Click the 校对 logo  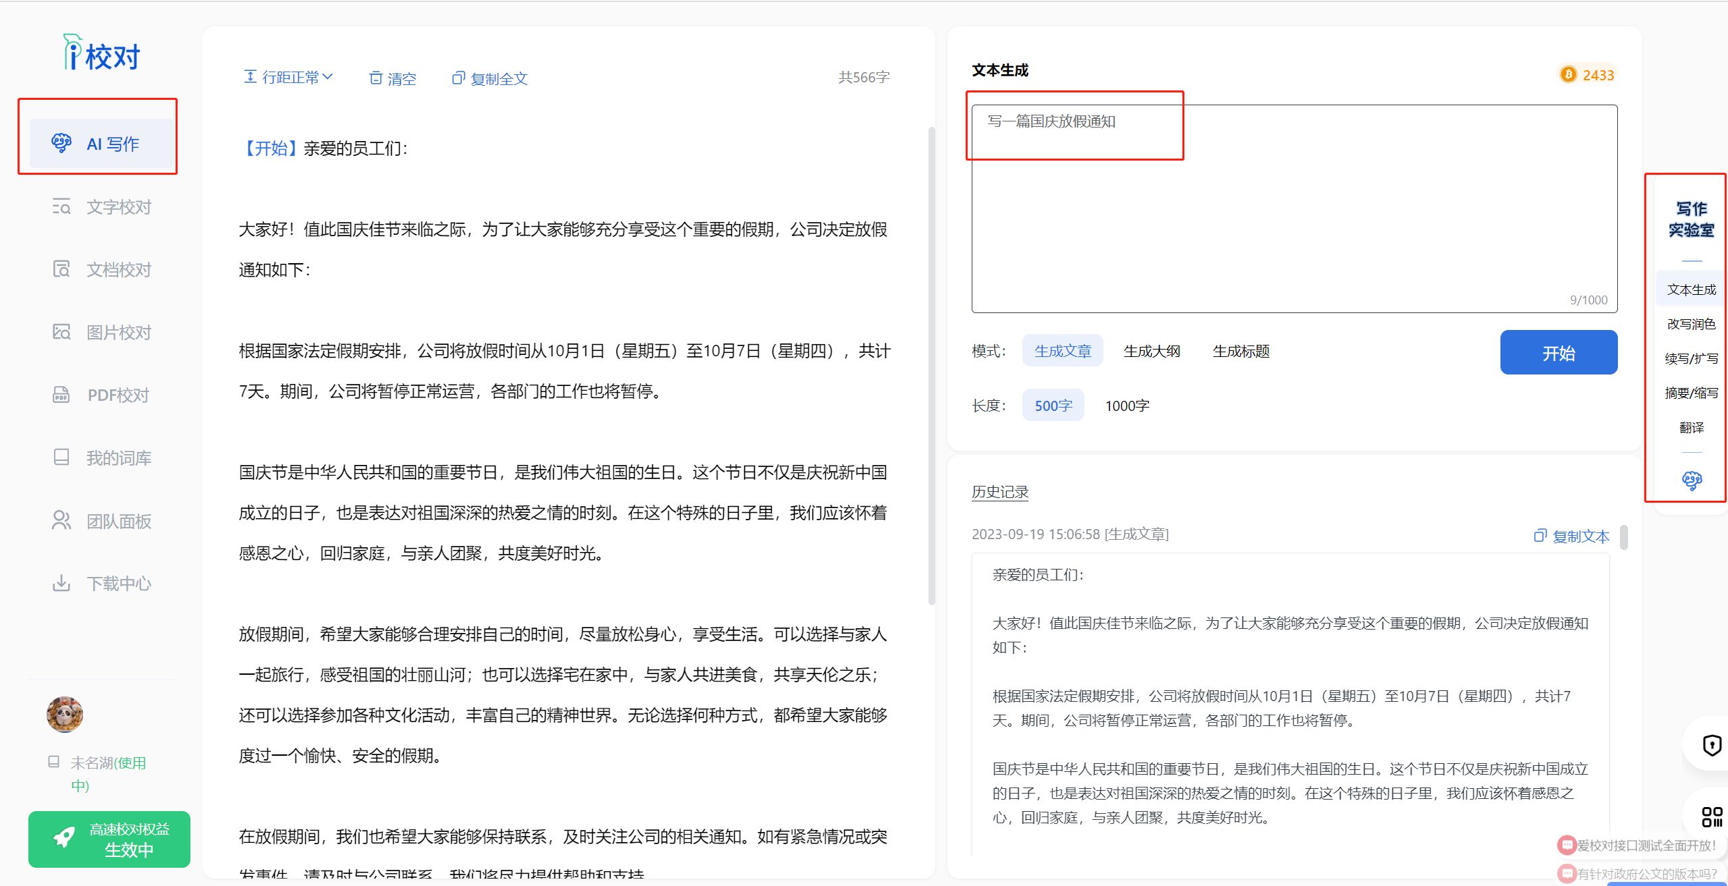tap(102, 53)
